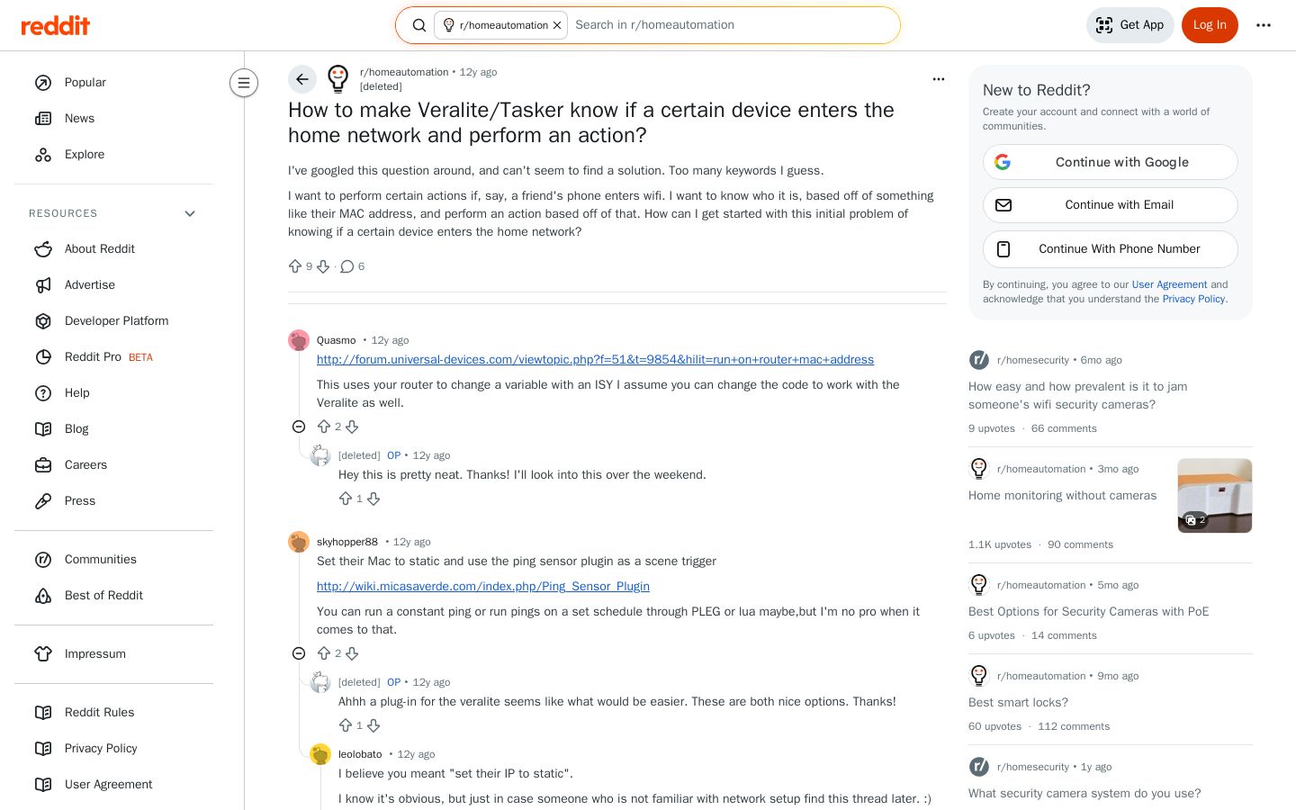Click Continue with Google
1296x810 pixels.
[x=1111, y=162]
